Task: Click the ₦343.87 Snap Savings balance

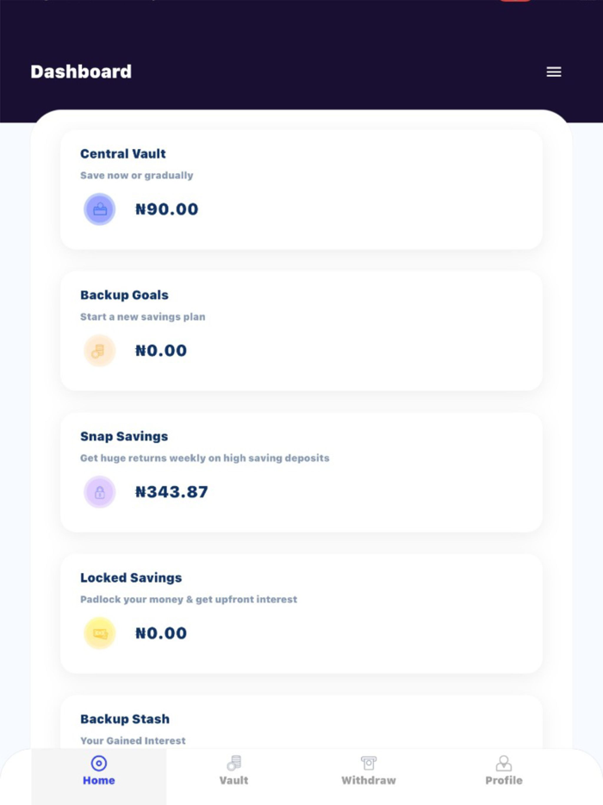Action: point(171,491)
